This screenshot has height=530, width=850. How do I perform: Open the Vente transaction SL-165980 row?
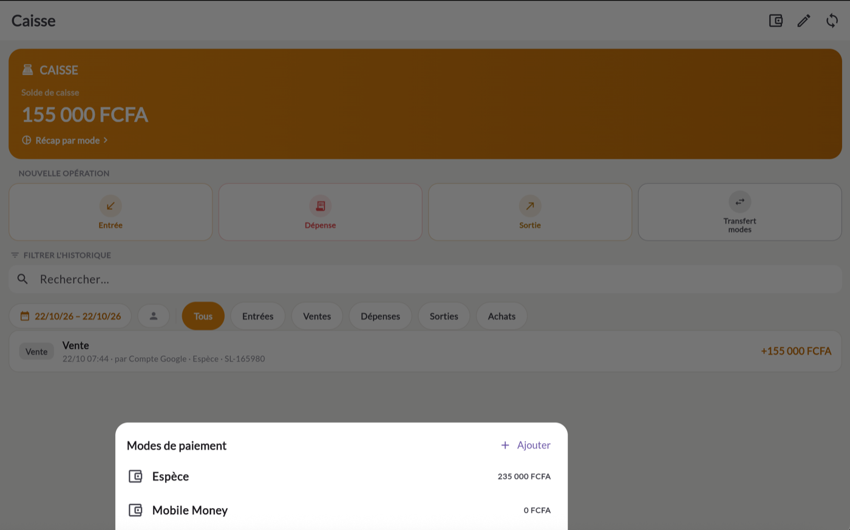click(x=425, y=352)
